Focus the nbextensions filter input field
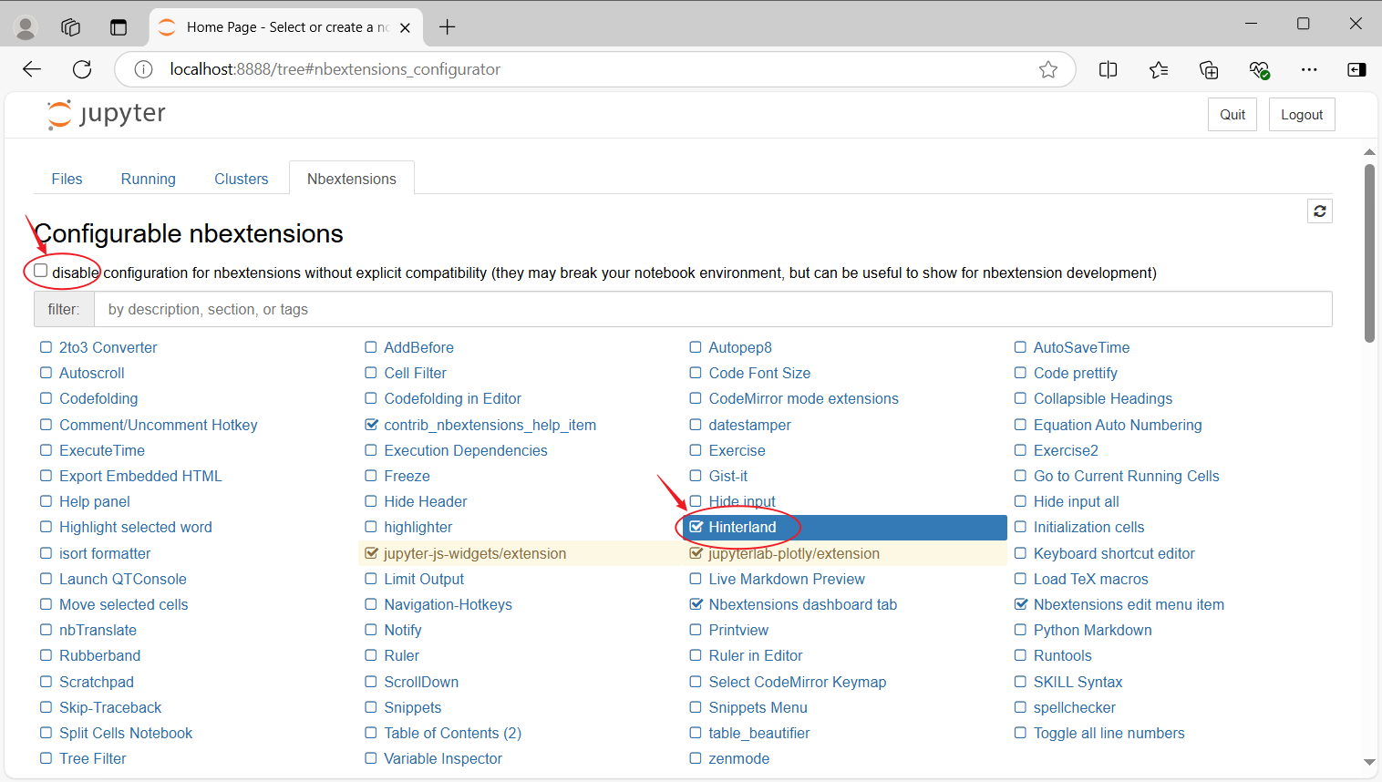Viewport: 1382px width, 782px height. click(x=713, y=309)
